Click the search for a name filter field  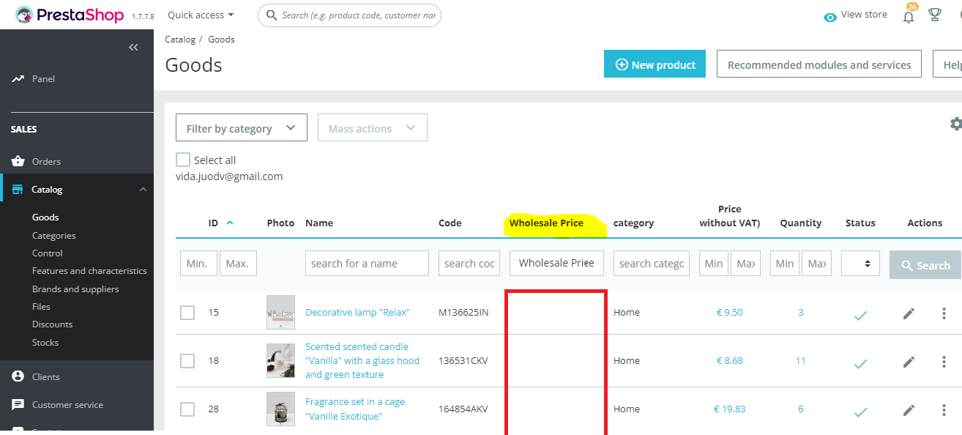point(367,264)
